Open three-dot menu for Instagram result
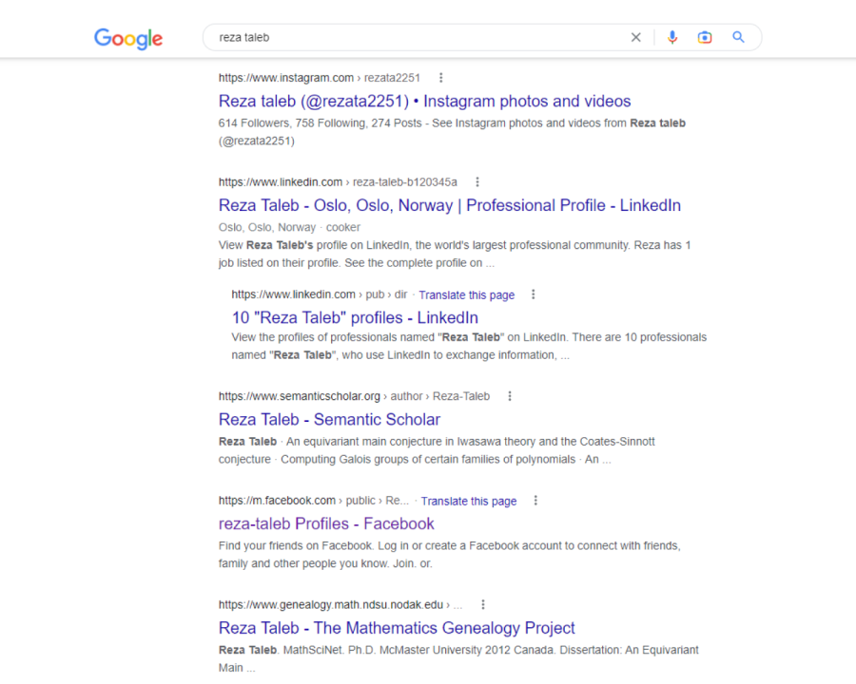Screen dimensions: 856x684 [440, 78]
